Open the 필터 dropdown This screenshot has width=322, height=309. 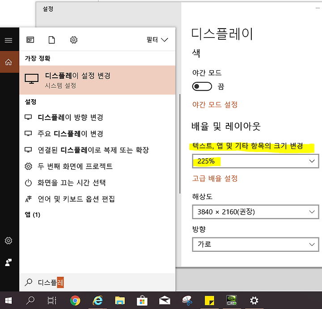[x=157, y=40]
